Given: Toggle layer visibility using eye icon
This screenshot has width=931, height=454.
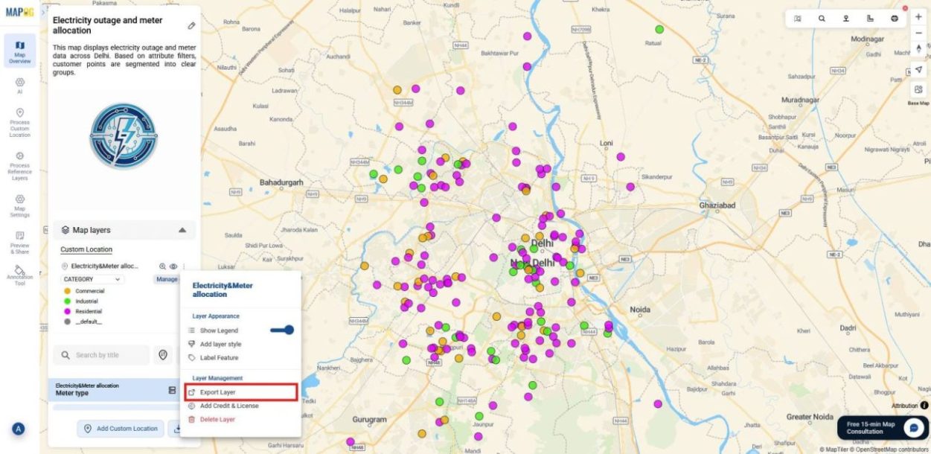Looking at the screenshot, I should click(173, 266).
